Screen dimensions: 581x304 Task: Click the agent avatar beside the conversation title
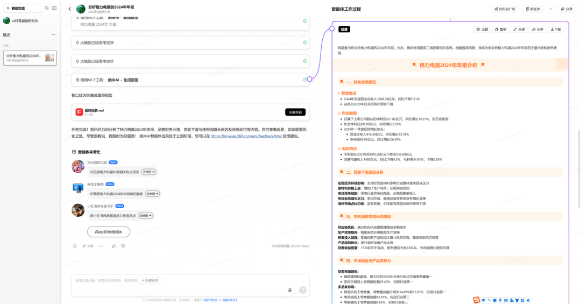pos(81,9)
